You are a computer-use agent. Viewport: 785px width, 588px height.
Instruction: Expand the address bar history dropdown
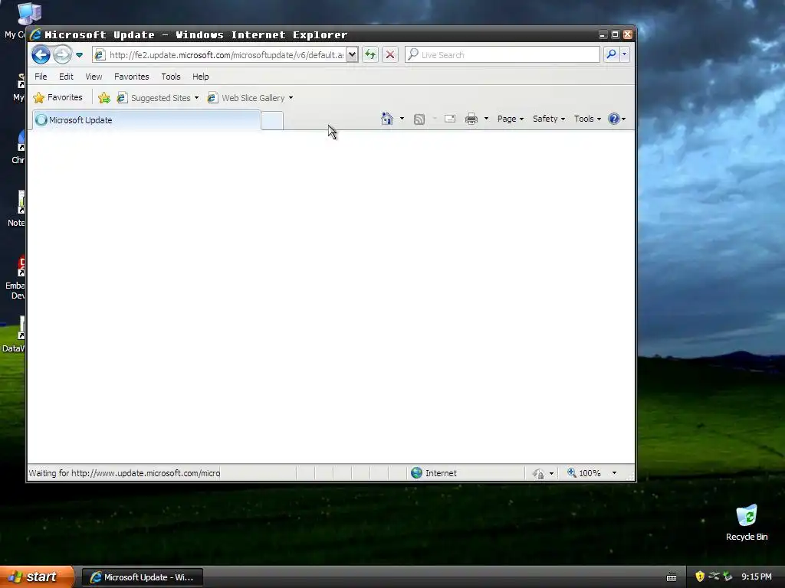pos(353,54)
